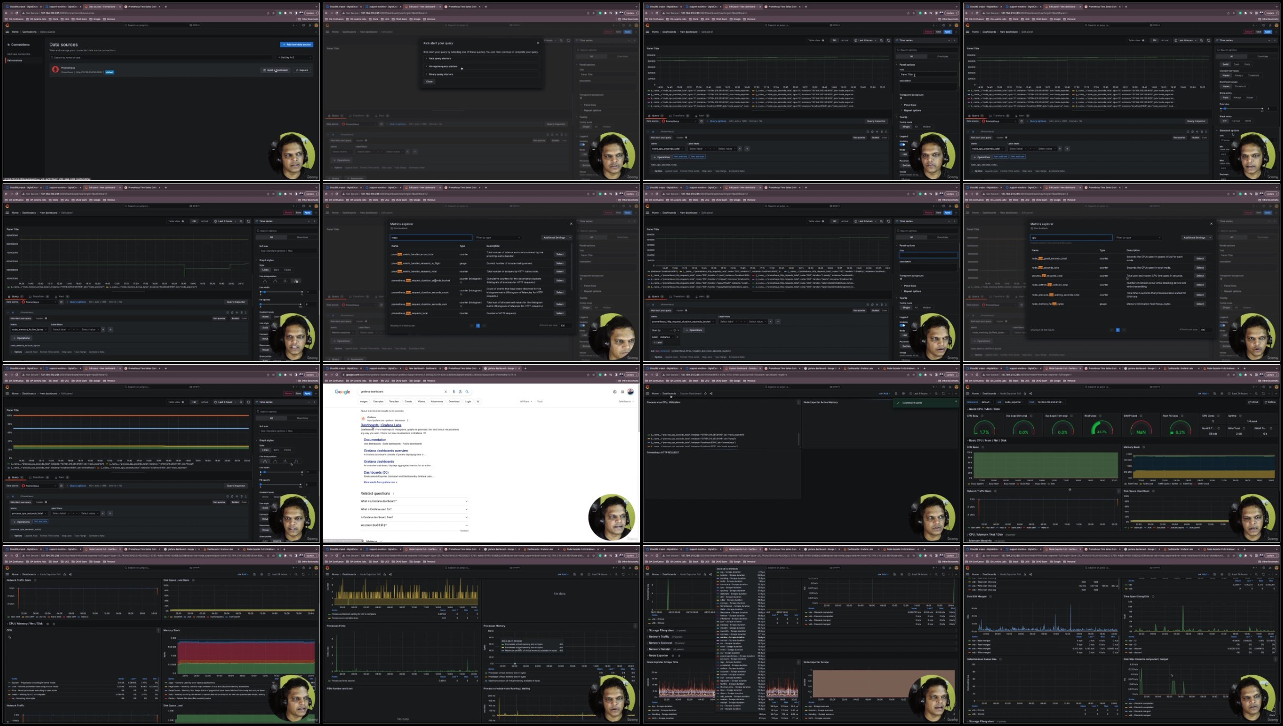The image size is (1283, 726).
Task: Click the blue Google magnifier search icon
Action: point(467,392)
